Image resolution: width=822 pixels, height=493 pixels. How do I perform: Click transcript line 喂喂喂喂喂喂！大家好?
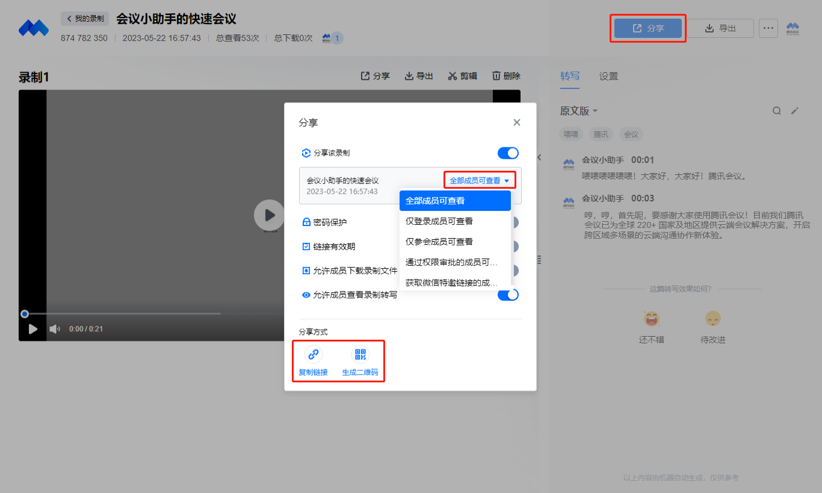click(x=664, y=177)
